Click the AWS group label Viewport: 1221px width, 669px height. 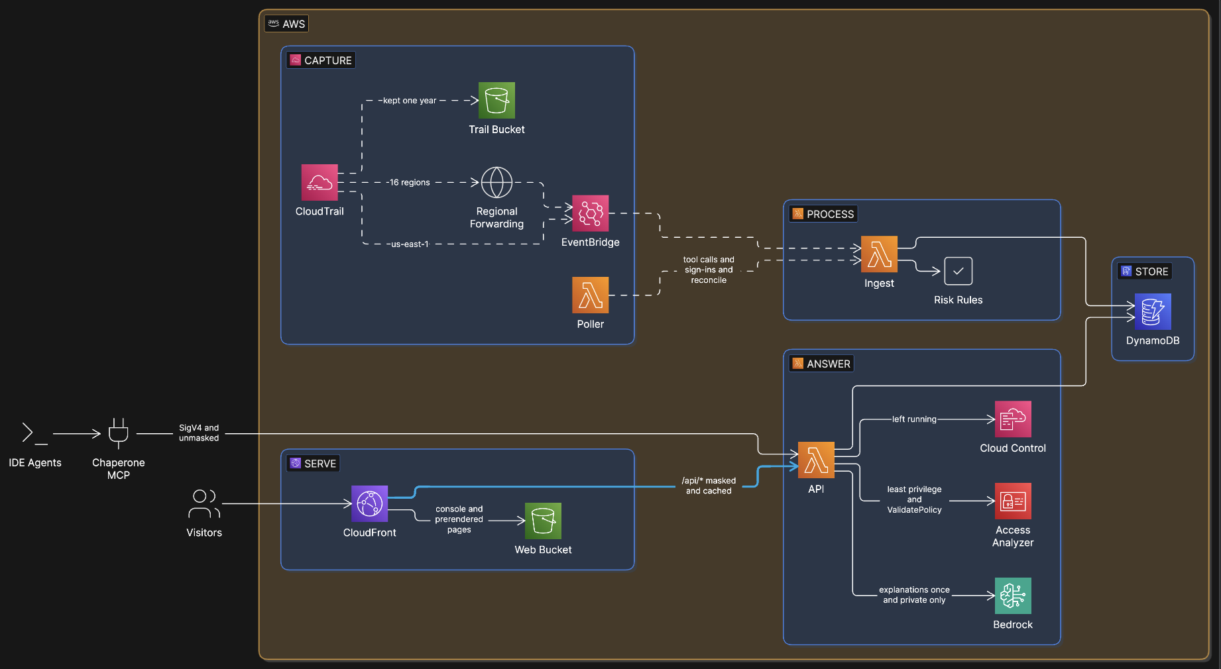287,24
